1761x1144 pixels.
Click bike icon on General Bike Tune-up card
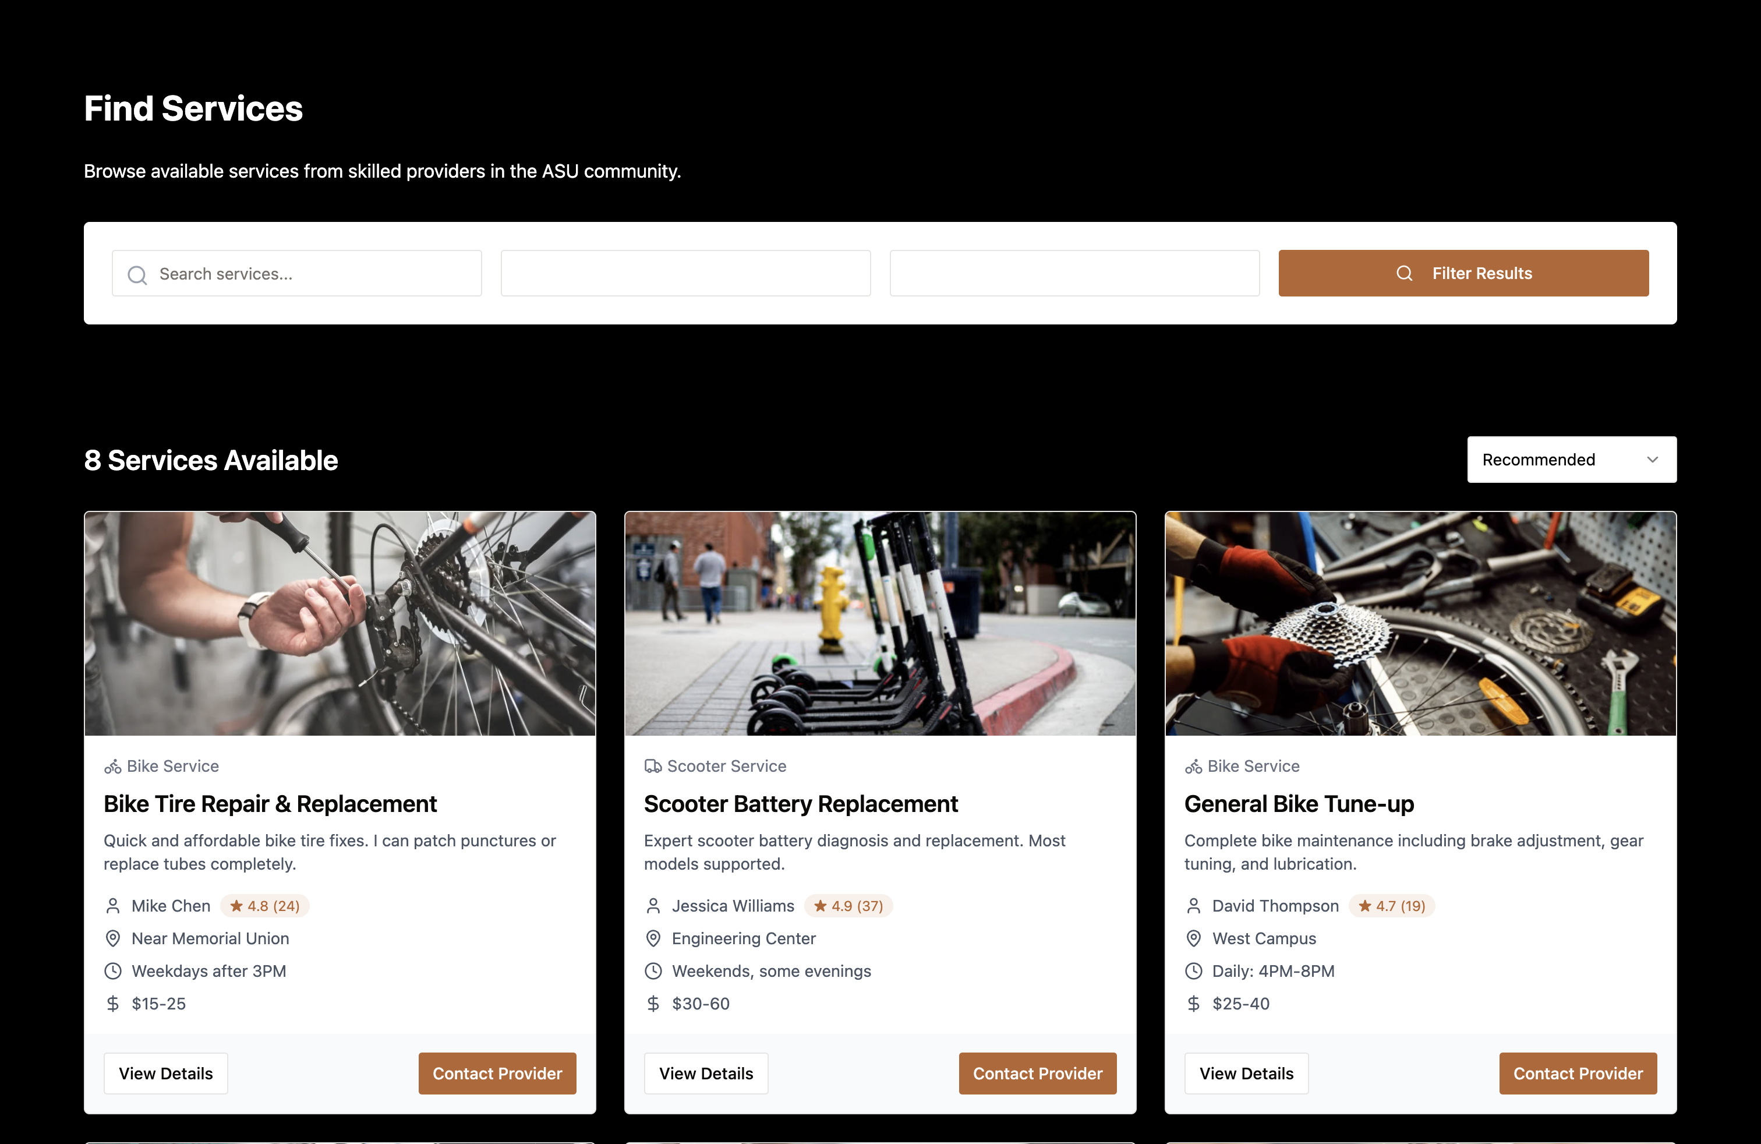pos(1193,767)
